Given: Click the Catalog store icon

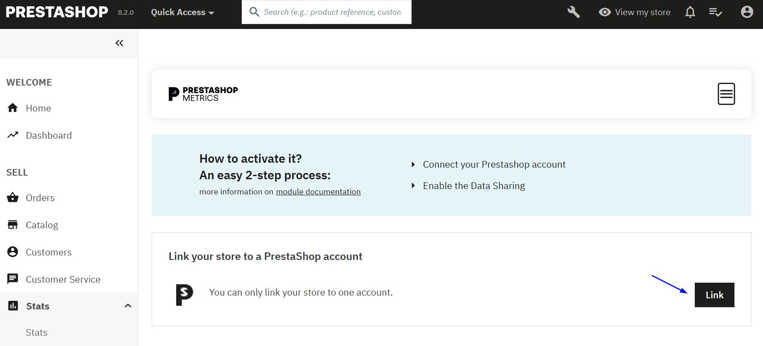Looking at the screenshot, I should click(x=13, y=224).
